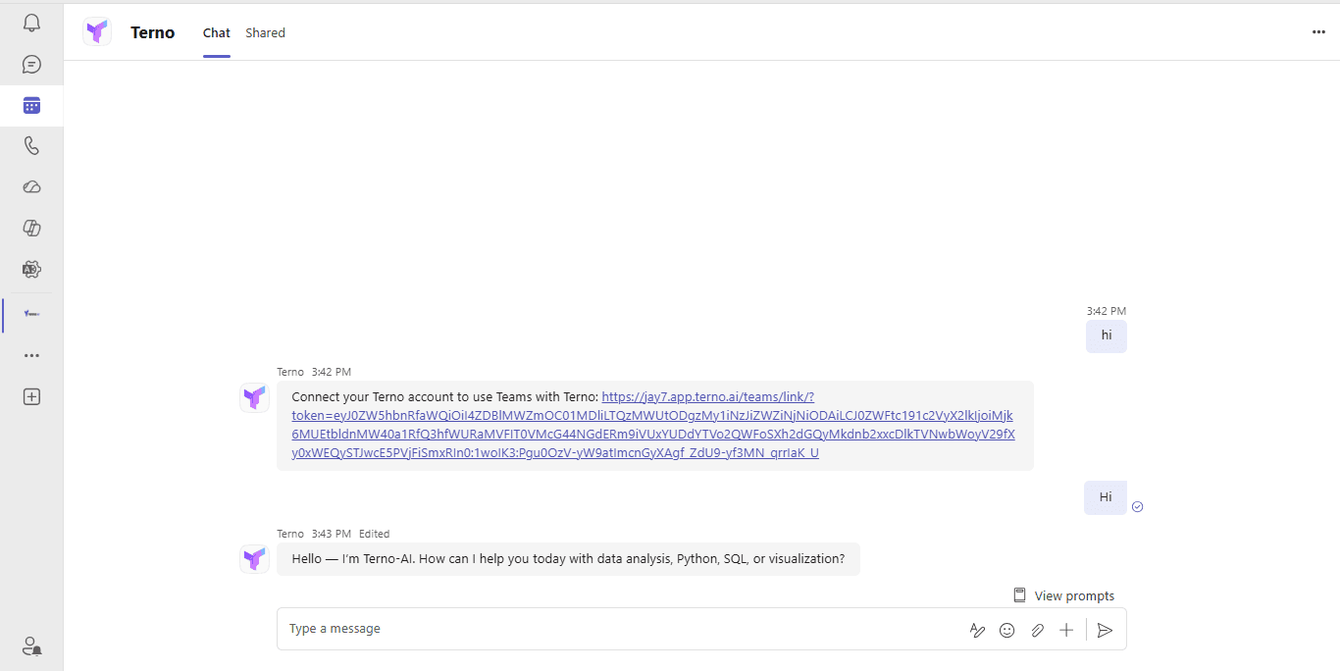
Task: Open the Copilot app icon
Action: click(31, 228)
